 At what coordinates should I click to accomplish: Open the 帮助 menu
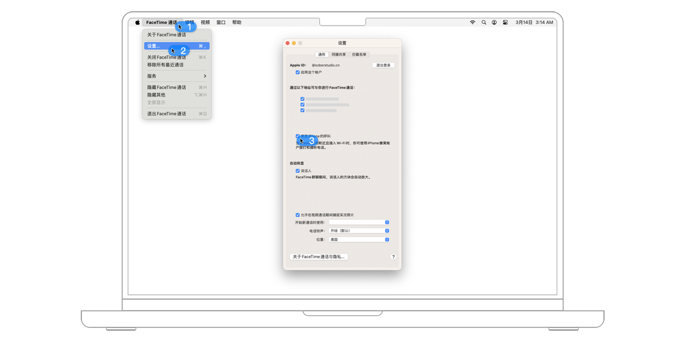[x=237, y=22]
